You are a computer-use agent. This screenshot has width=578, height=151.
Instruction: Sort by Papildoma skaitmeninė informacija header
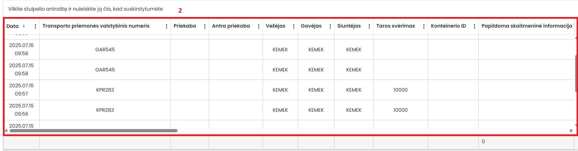tap(526, 26)
